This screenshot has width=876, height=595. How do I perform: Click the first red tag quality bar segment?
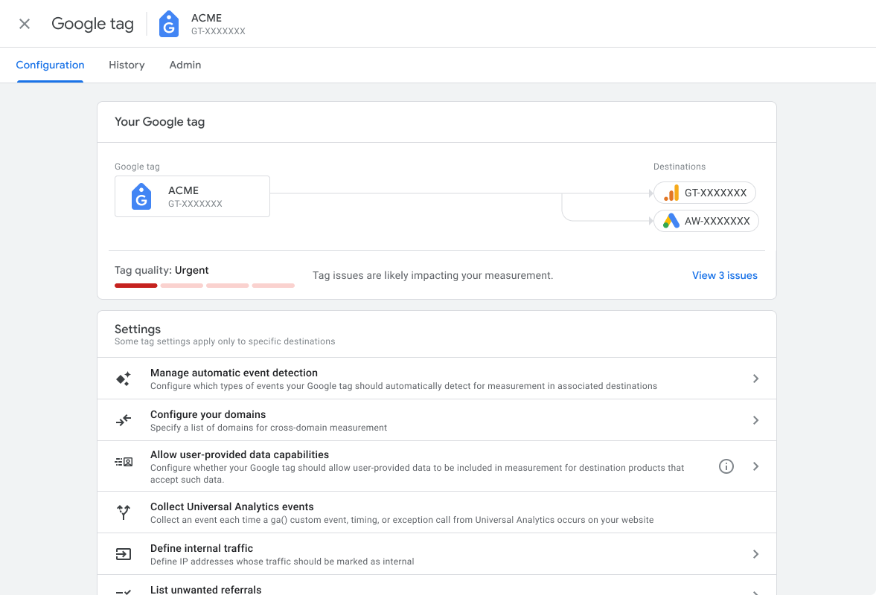point(135,285)
